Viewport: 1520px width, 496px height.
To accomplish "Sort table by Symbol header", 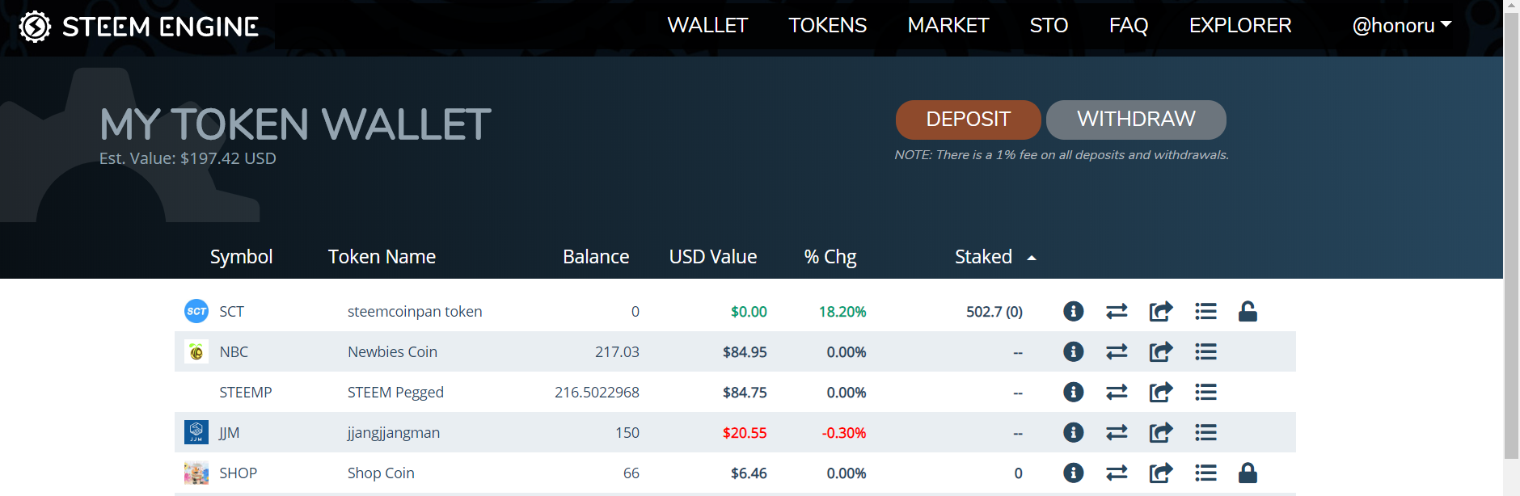I will (241, 257).
